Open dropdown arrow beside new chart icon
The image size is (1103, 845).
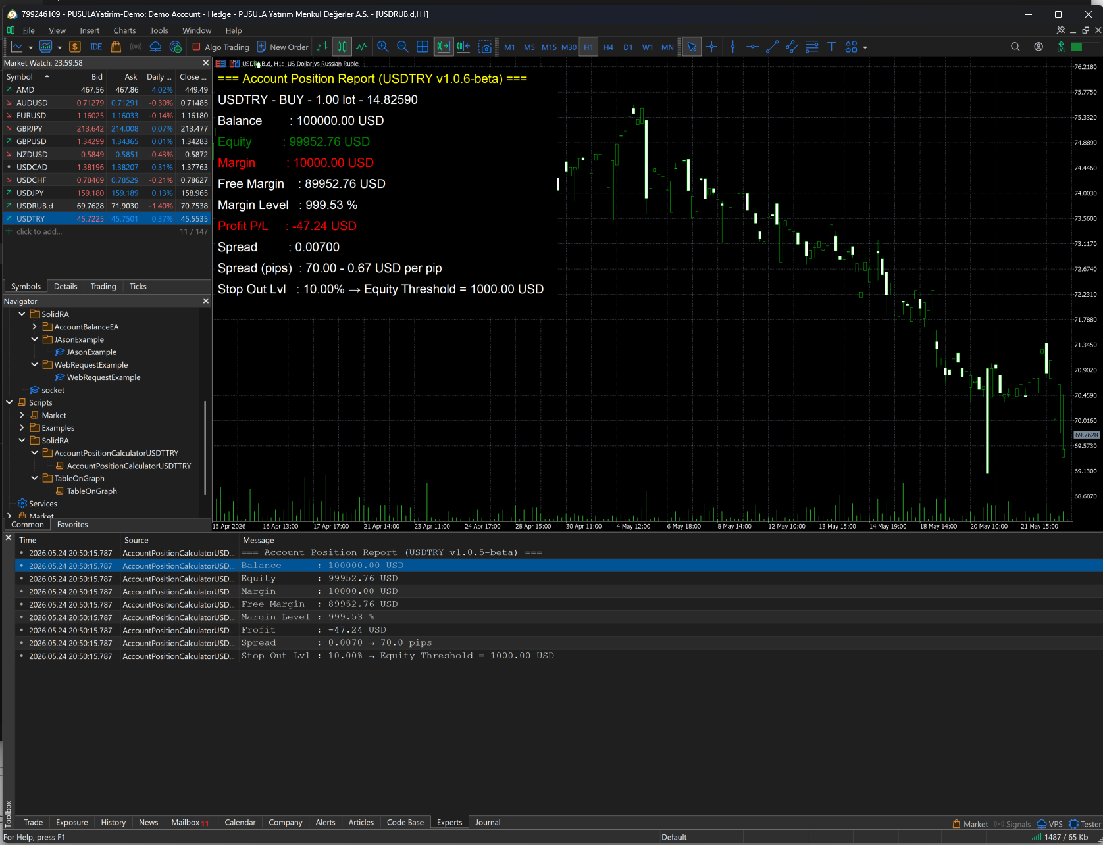pos(30,47)
